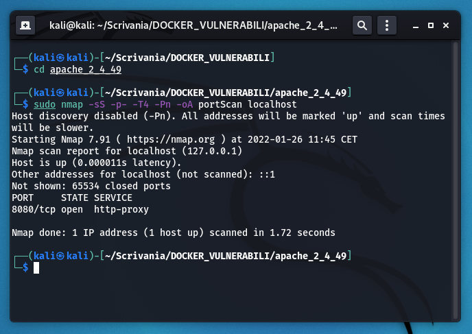Click the -Pn flag in nmap command
The image size is (472, 334).
point(163,104)
